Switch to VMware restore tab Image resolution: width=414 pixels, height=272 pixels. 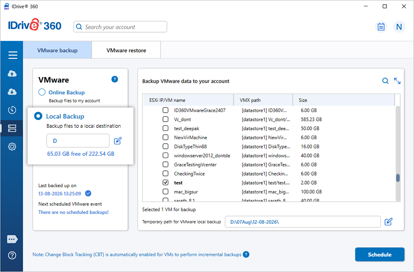pos(126,50)
